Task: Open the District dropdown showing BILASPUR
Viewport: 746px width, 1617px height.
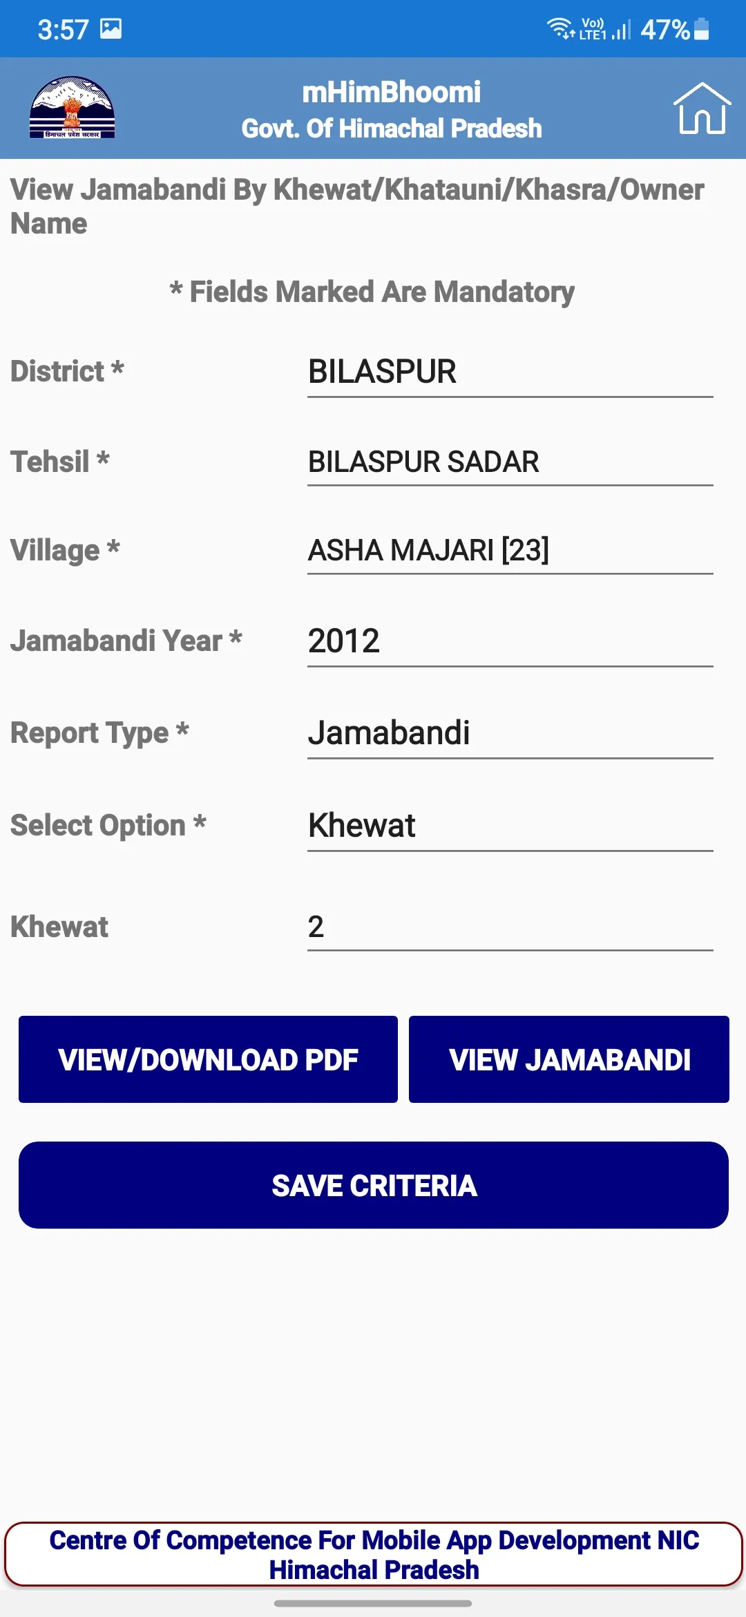Action: pyautogui.click(x=510, y=372)
